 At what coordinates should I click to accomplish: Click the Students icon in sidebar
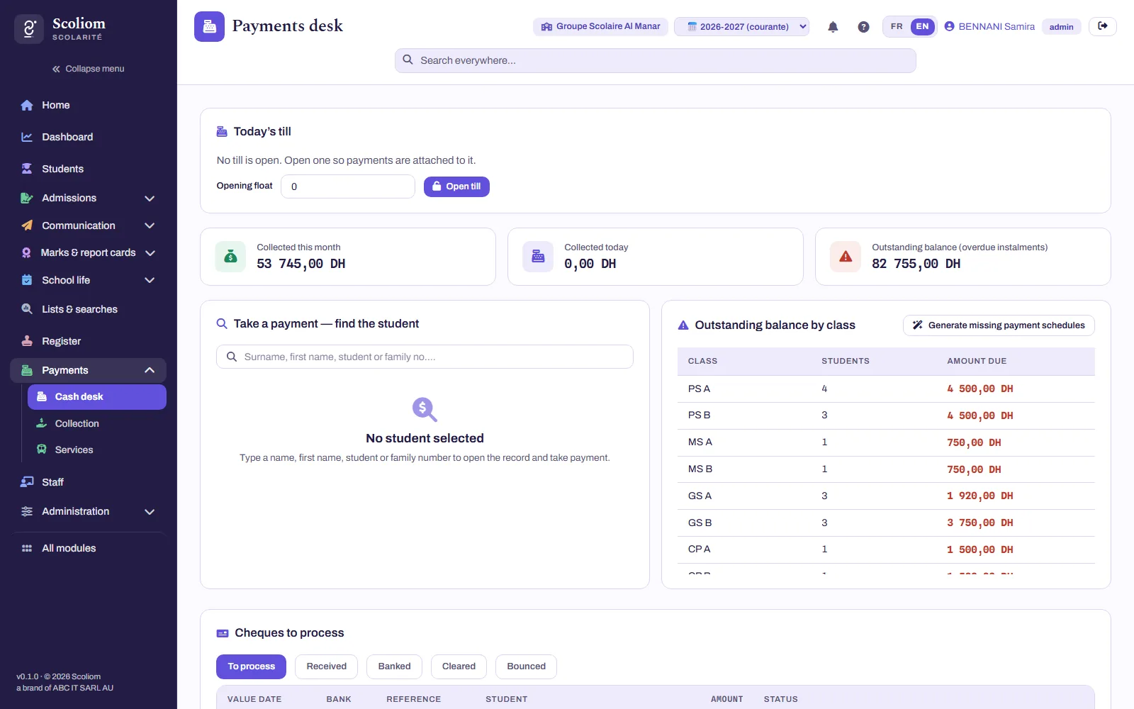click(27, 169)
